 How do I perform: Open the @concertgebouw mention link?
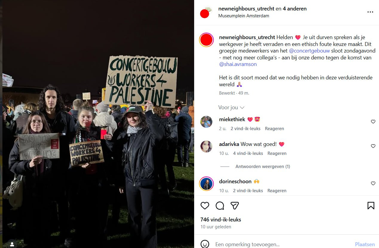coord(309,51)
